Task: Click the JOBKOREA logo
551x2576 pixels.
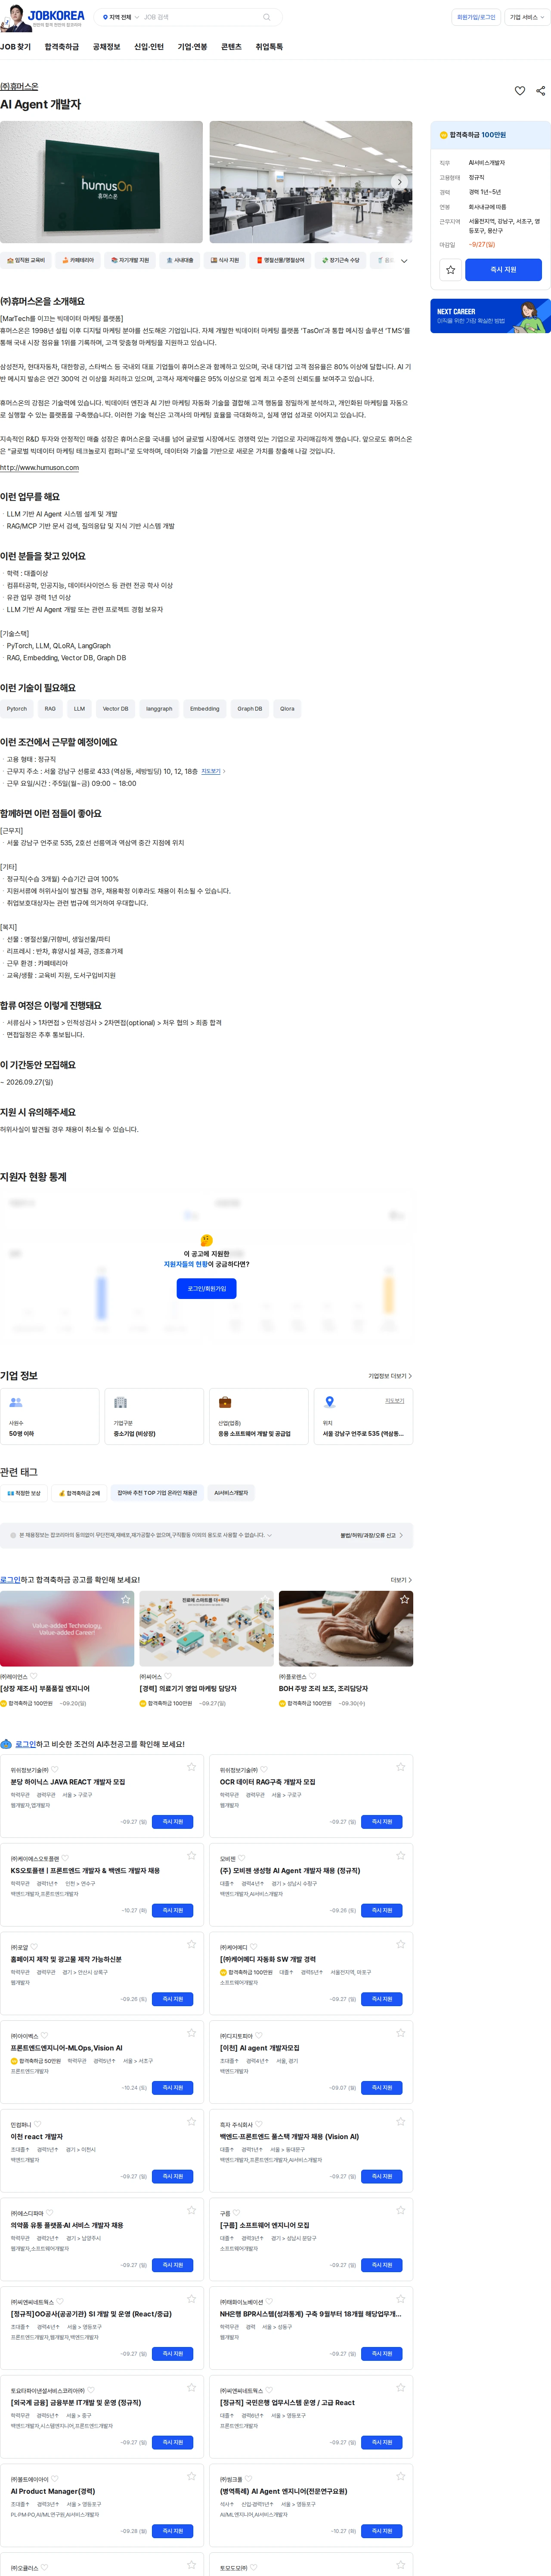Action: point(55,15)
